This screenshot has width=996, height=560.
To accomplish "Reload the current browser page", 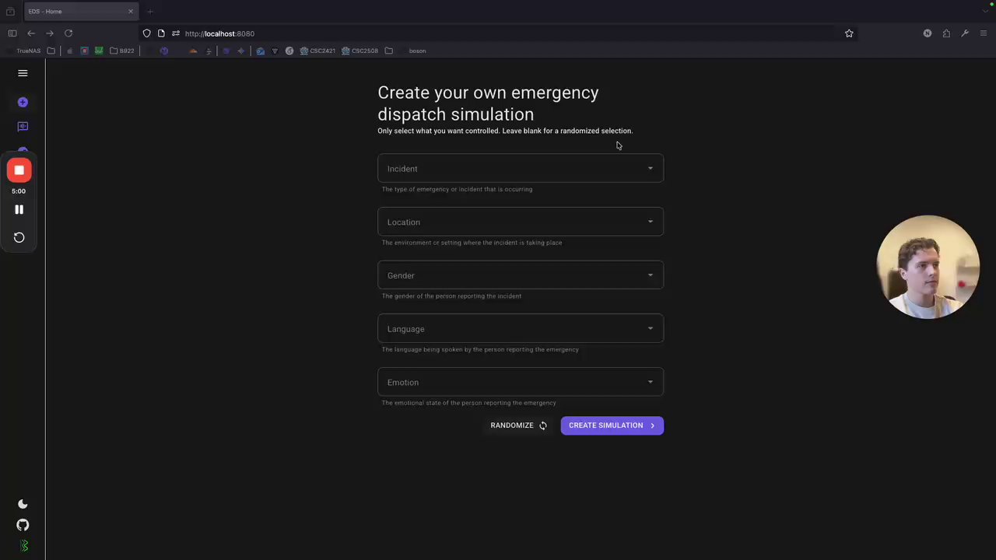I will tap(68, 33).
